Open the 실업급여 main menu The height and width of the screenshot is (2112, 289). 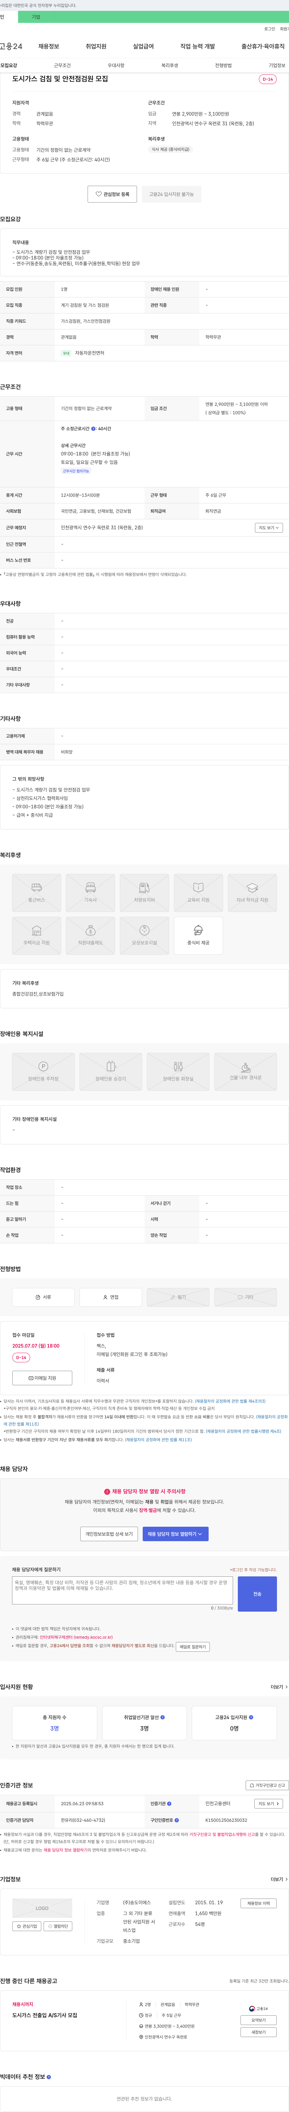(143, 47)
